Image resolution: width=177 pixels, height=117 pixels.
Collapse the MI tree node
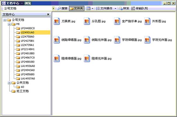click(9, 24)
